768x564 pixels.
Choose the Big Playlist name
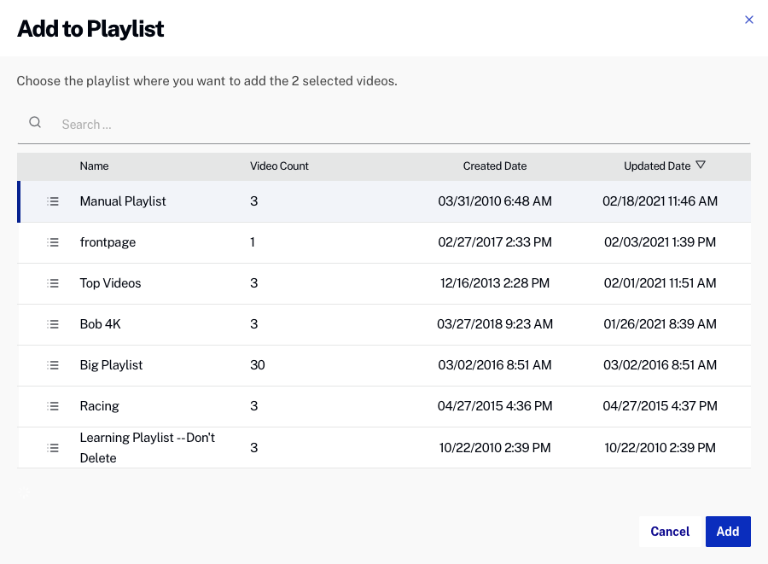coord(111,365)
